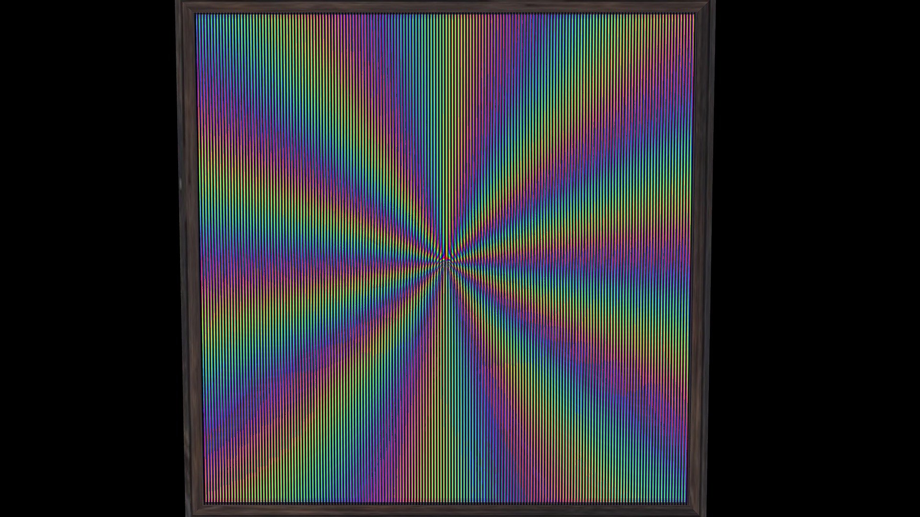Click the wooden frame's bottom-right corner

tap(696, 509)
